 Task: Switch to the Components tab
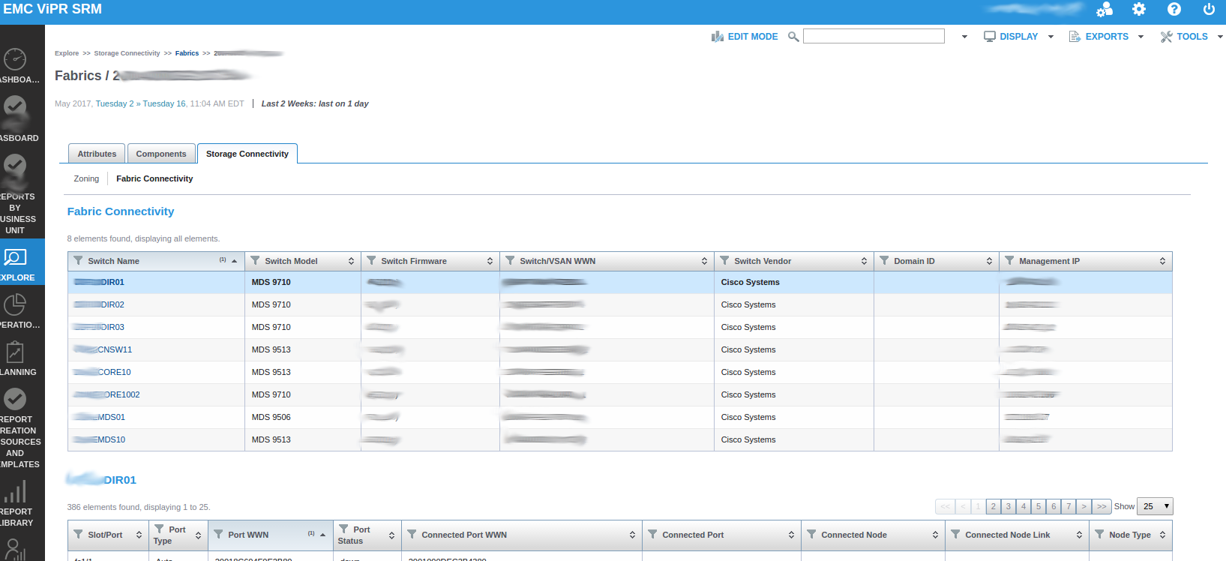[161, 154]
